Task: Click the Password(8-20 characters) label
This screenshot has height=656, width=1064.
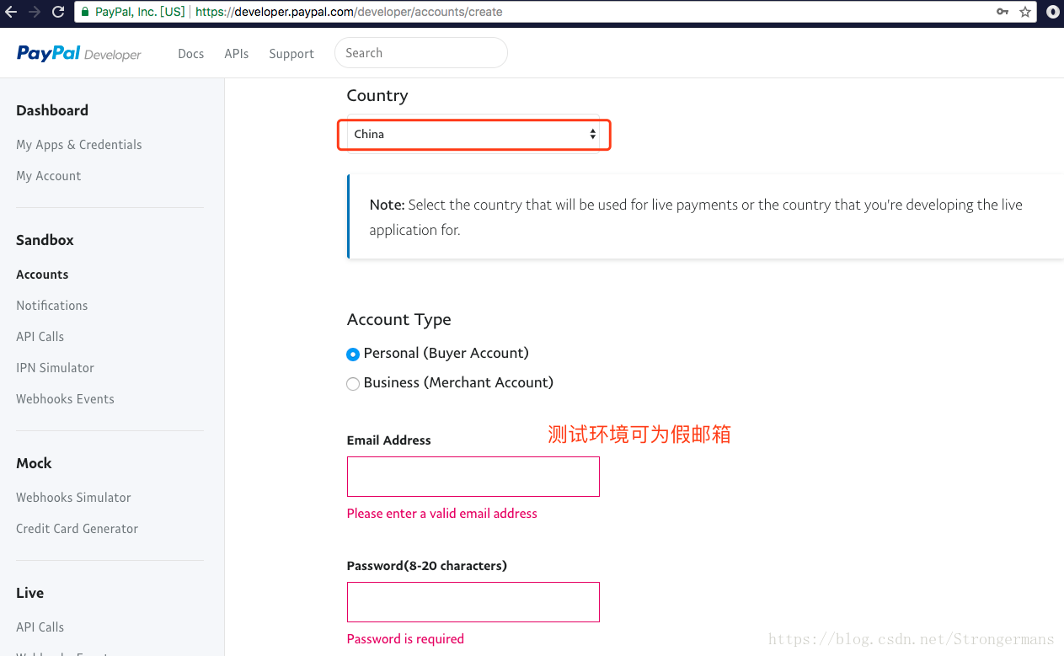Action: [x=427, y=566]
